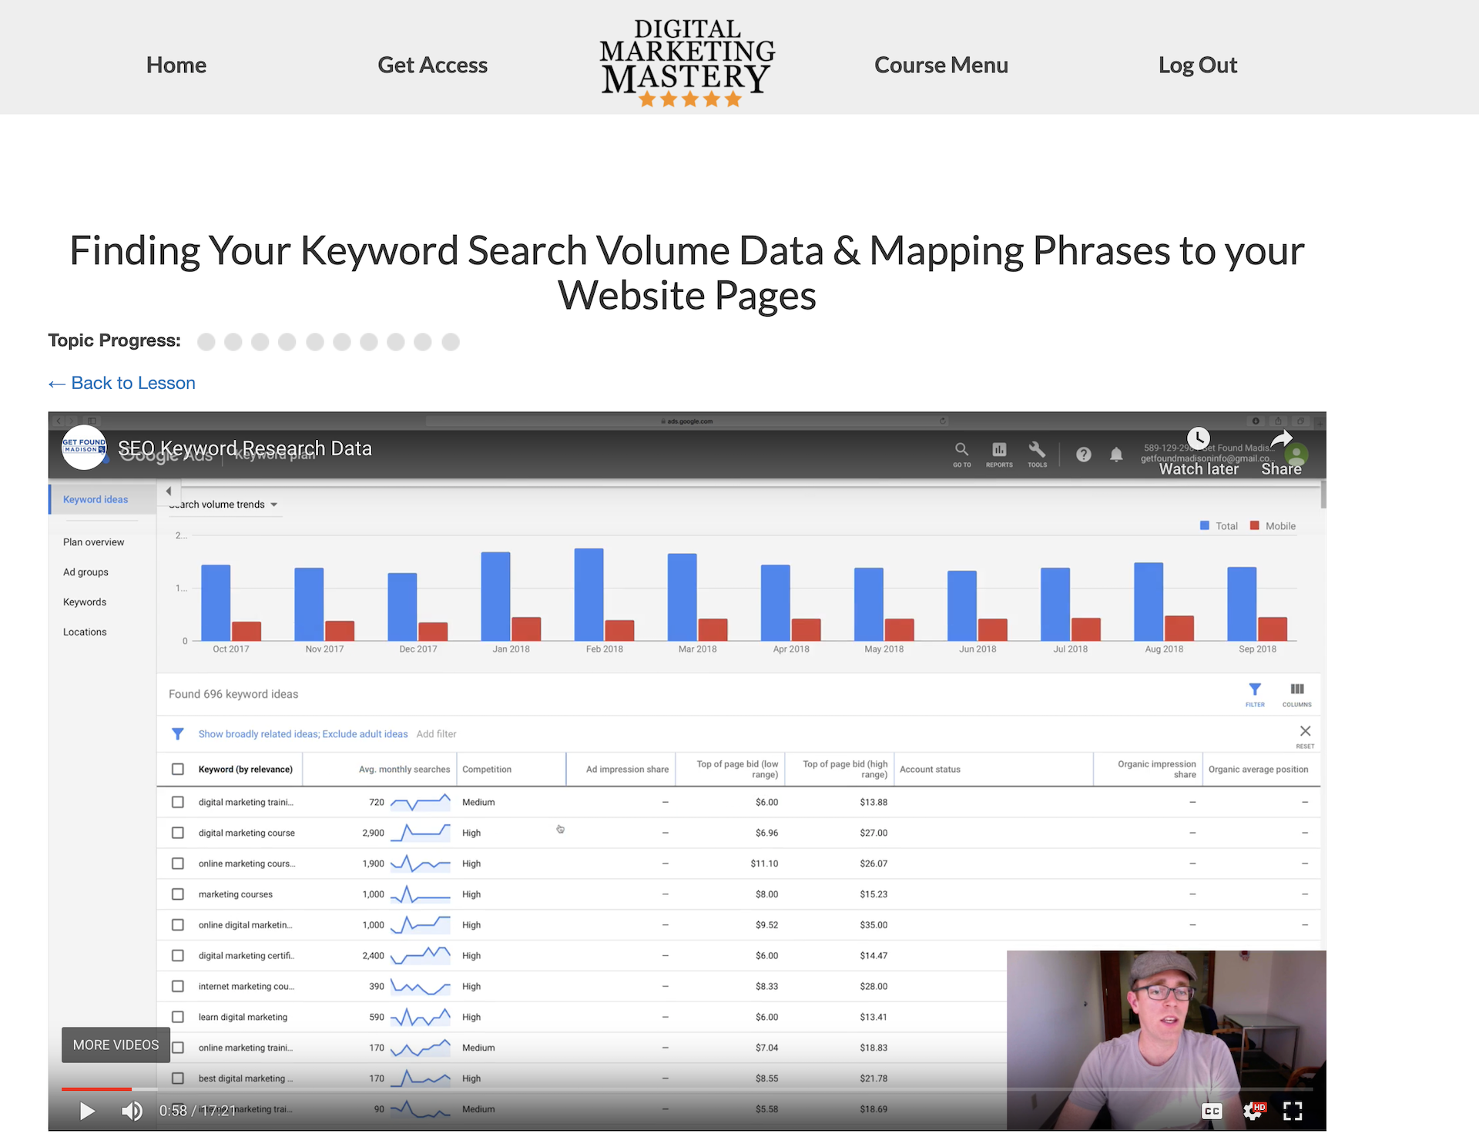Check the learn digital marketing row

click(178, 1017)
